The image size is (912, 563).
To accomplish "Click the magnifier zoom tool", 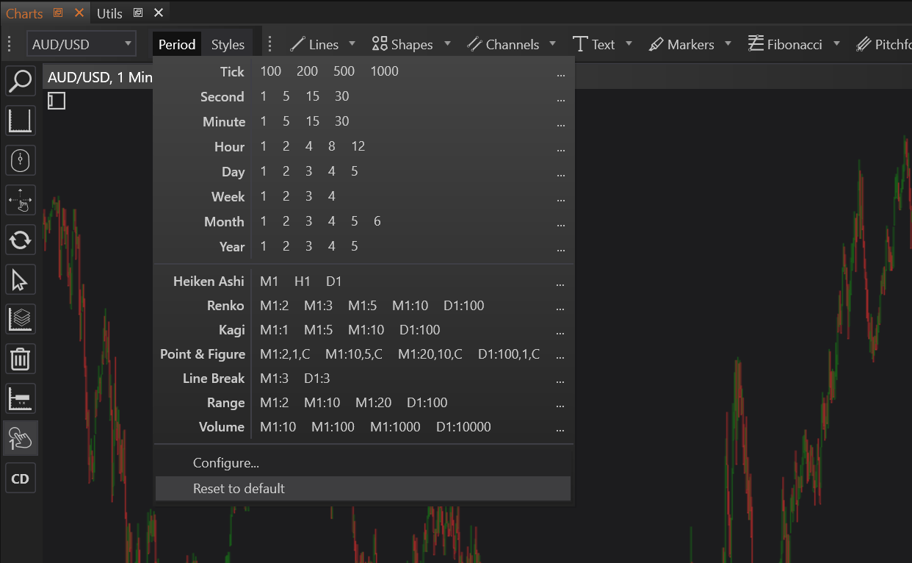I will (x=20, y=81).
